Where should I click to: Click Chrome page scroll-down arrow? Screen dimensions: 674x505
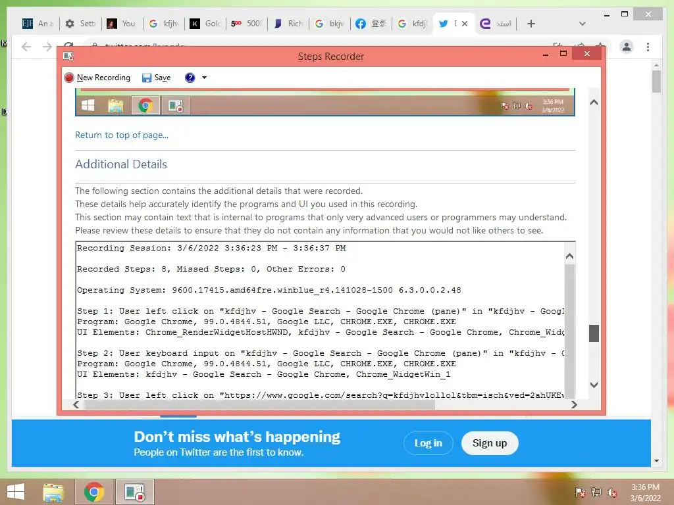pos(656,461)
